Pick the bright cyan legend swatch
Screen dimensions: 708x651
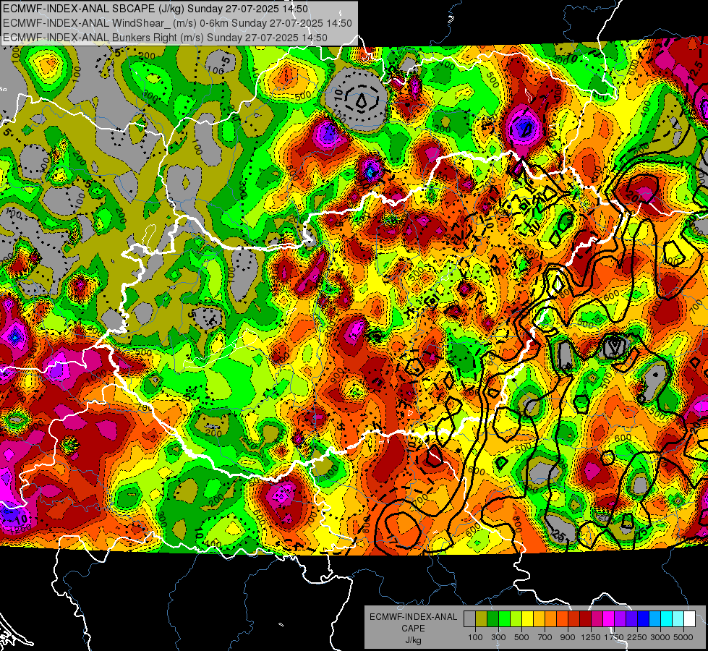(667, 619)
